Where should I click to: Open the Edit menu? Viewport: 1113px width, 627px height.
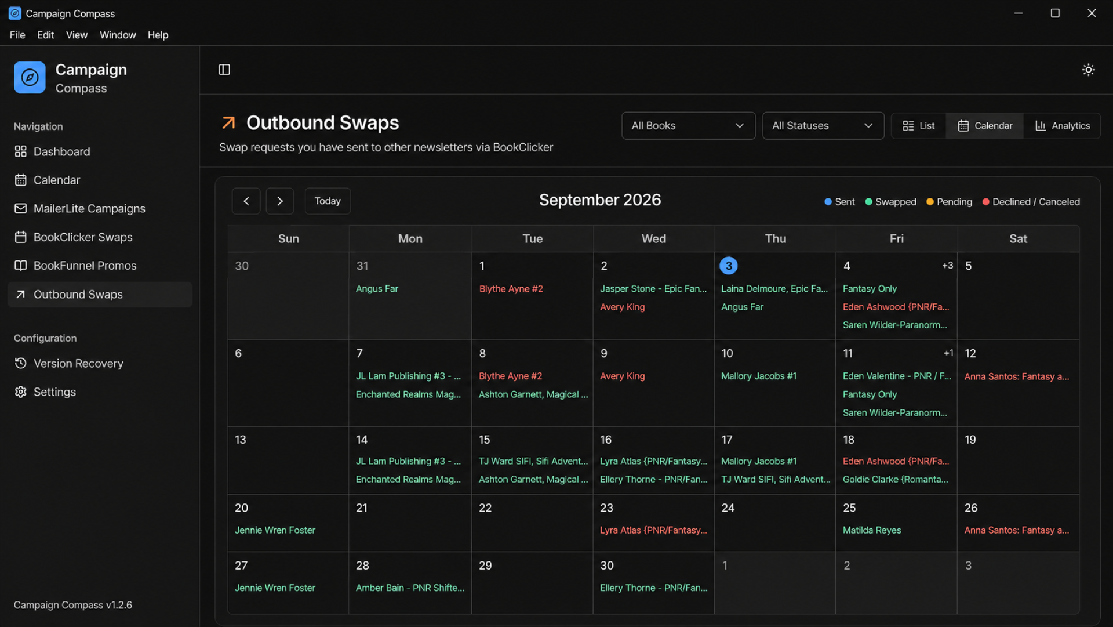(45, 35)
